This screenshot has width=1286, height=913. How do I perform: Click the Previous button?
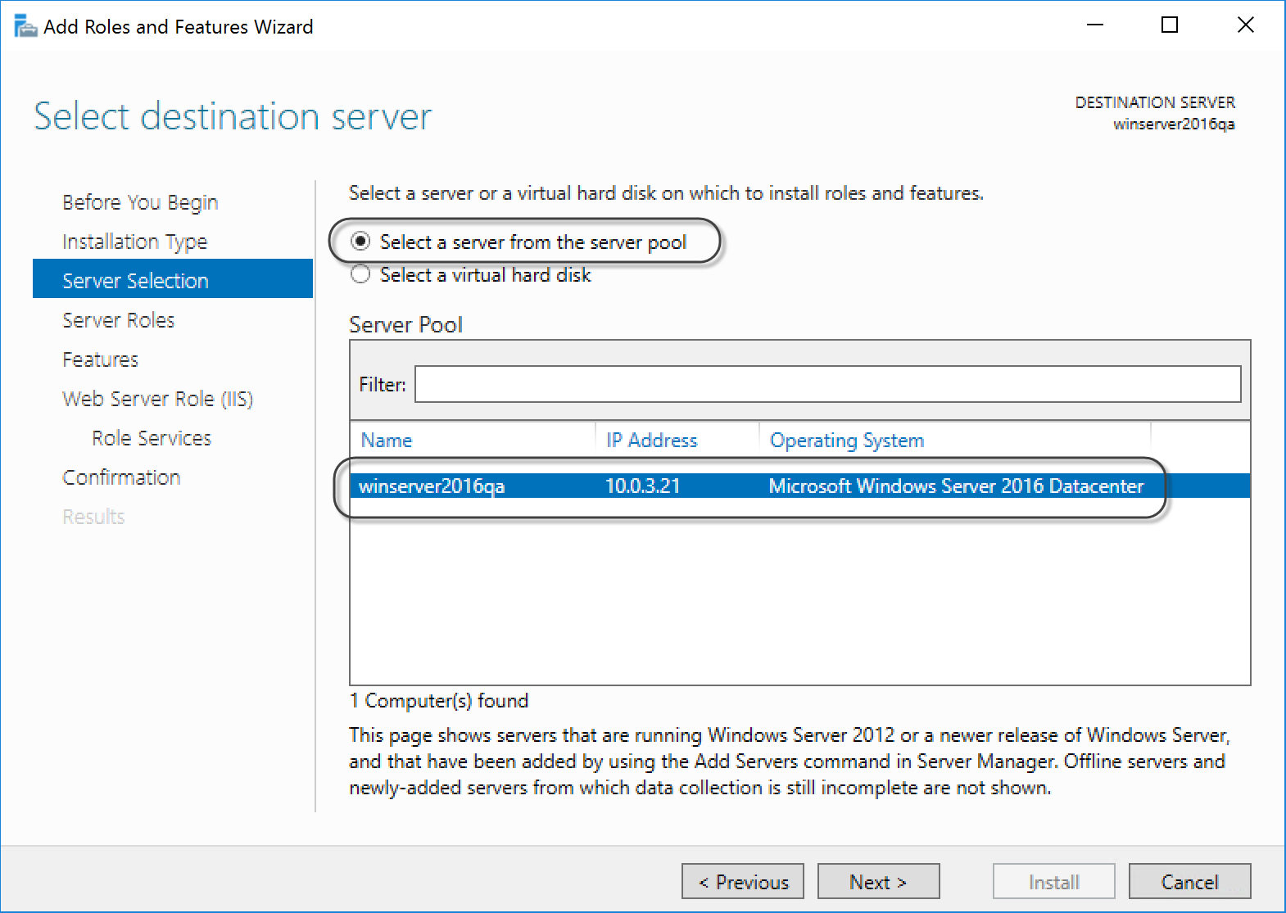click(x=743, y=881)
